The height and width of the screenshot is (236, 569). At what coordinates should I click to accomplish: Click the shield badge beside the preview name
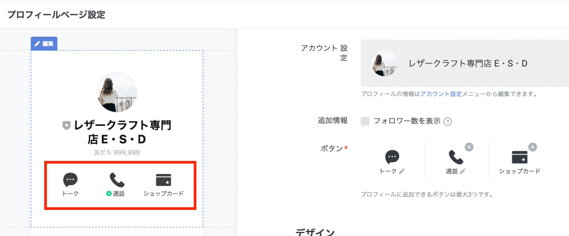click(x=66, y=125)
